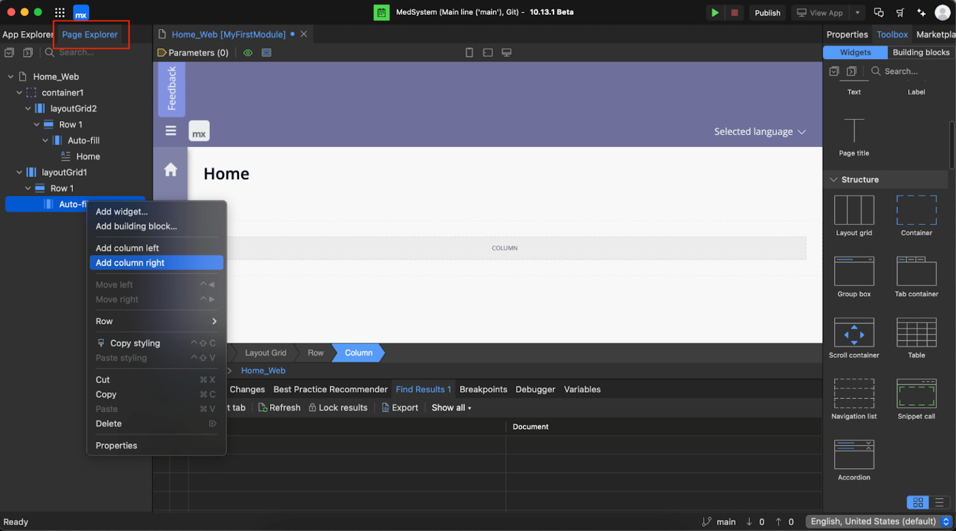The width and height of the screenshot is (956, 531).
Task: Enable the Building blocks view
Action: (x=921, y=52)
